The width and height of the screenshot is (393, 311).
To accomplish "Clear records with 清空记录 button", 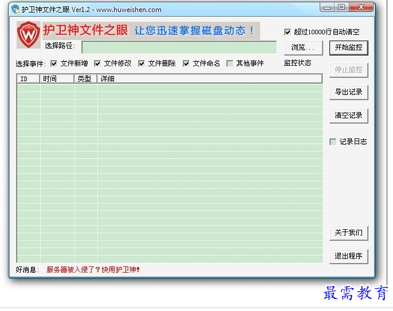I will point(349,115).
